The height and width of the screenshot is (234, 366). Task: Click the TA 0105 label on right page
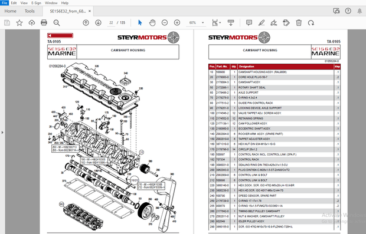pos(334,41)
